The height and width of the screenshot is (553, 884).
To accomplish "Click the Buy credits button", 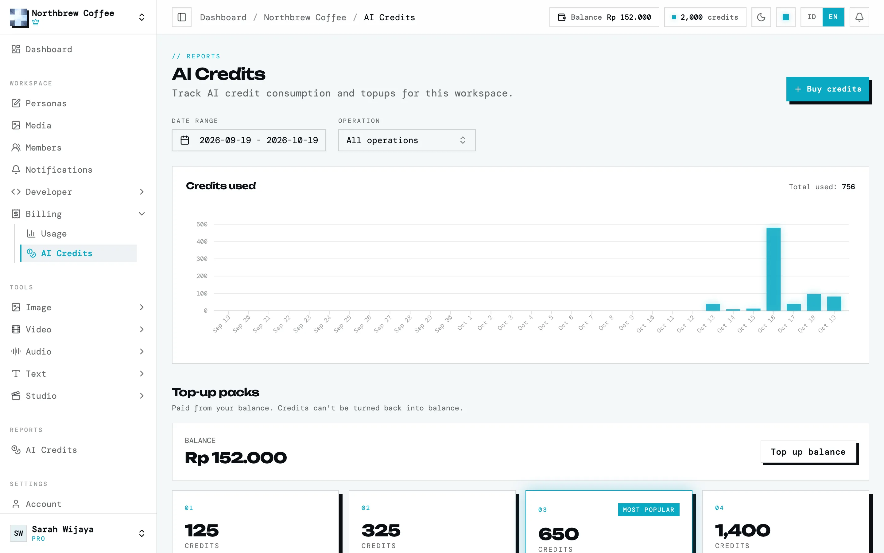I will coord(828,89).
